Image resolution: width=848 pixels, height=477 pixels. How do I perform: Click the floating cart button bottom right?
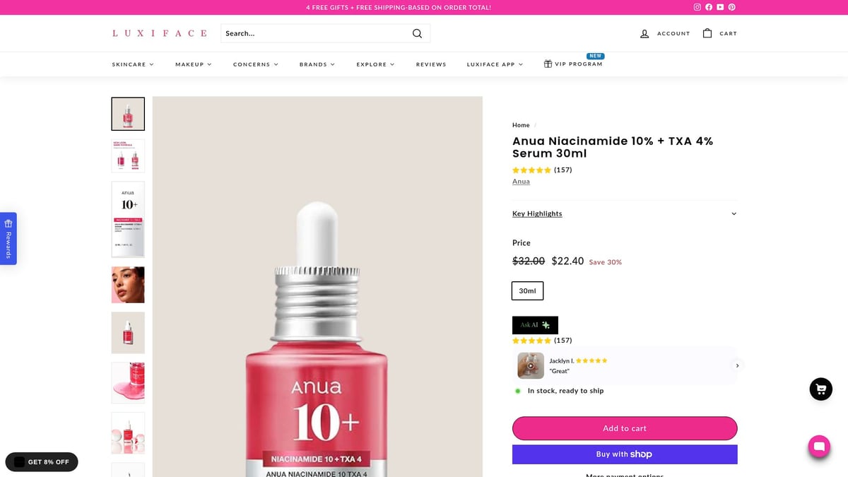point(820,389)
